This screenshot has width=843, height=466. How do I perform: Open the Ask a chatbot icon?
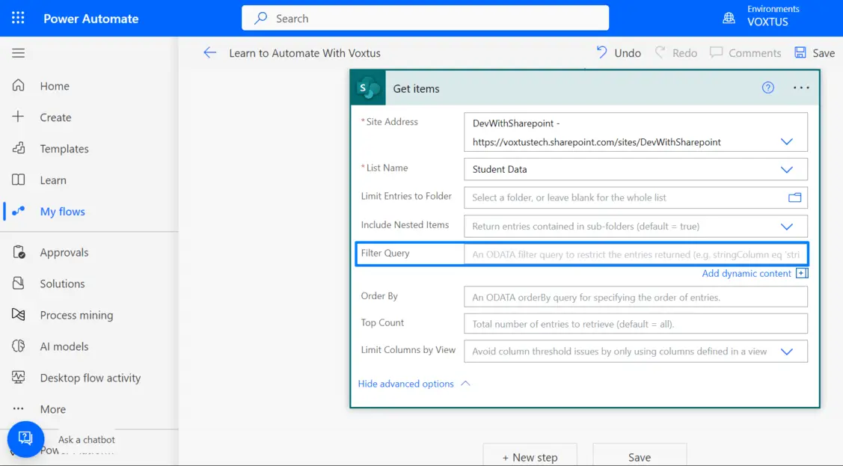[25, 439]
